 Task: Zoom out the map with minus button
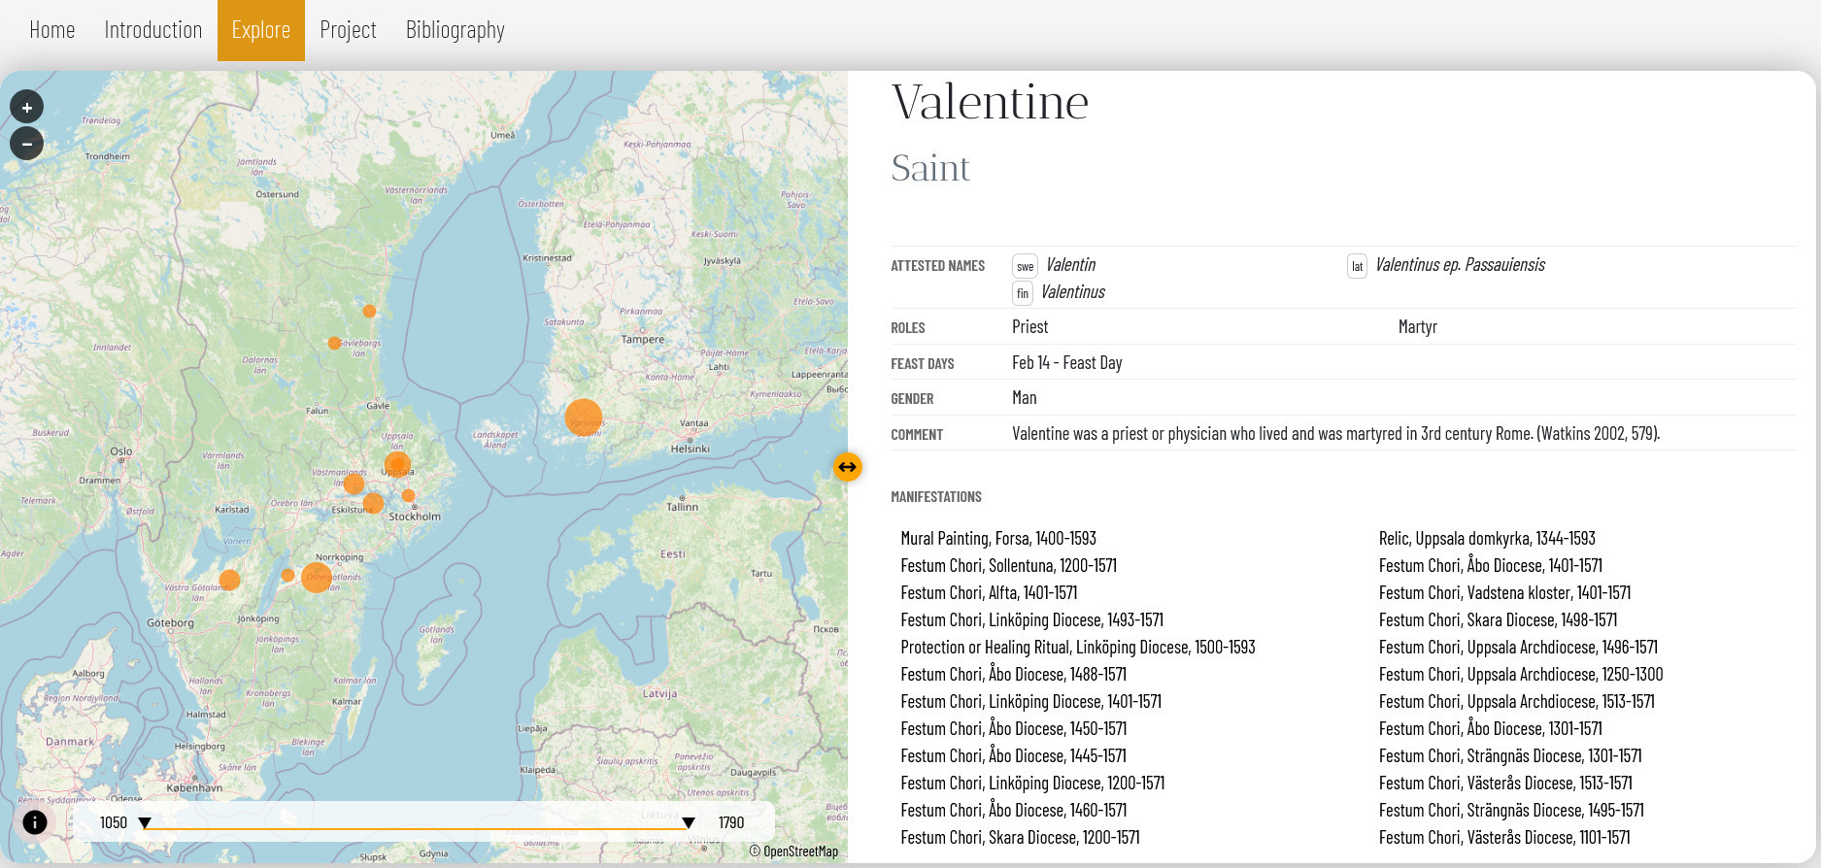click(27, 144)
